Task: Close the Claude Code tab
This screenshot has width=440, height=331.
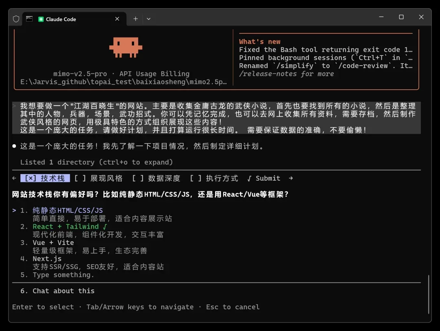Action: point(117,19)
